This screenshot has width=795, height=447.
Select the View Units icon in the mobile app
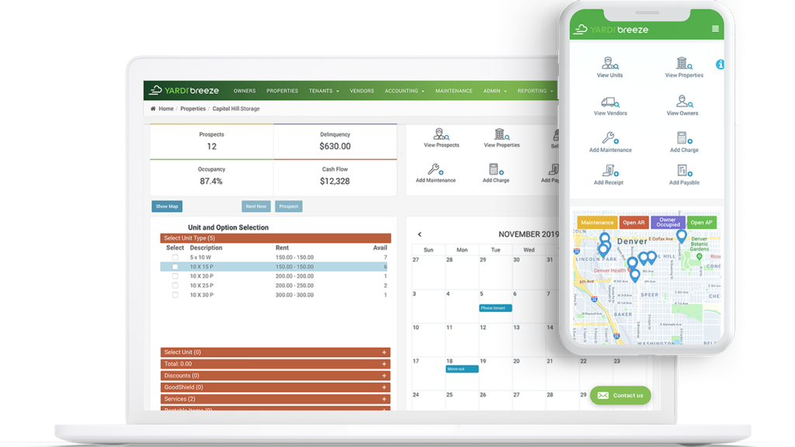coord(610,64)
